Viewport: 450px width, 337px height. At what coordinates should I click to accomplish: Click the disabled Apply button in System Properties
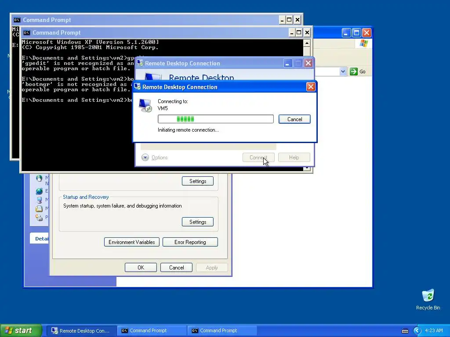click(x=212, y=267)
